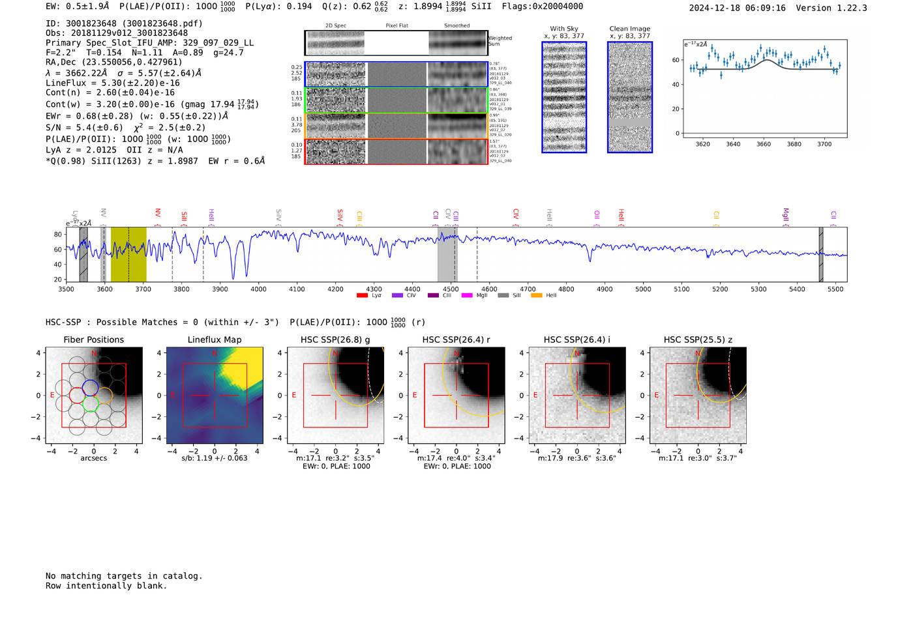This screenshot has width=913, height=621.
Task: Click the RA,Dec coordinates text
Action: (x=114, y=63)
